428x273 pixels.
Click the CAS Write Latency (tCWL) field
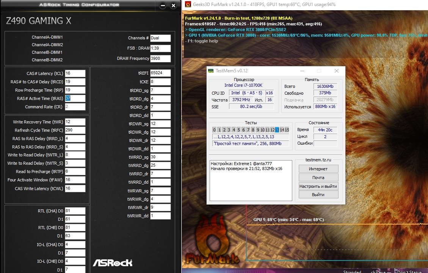click(75, 189)
